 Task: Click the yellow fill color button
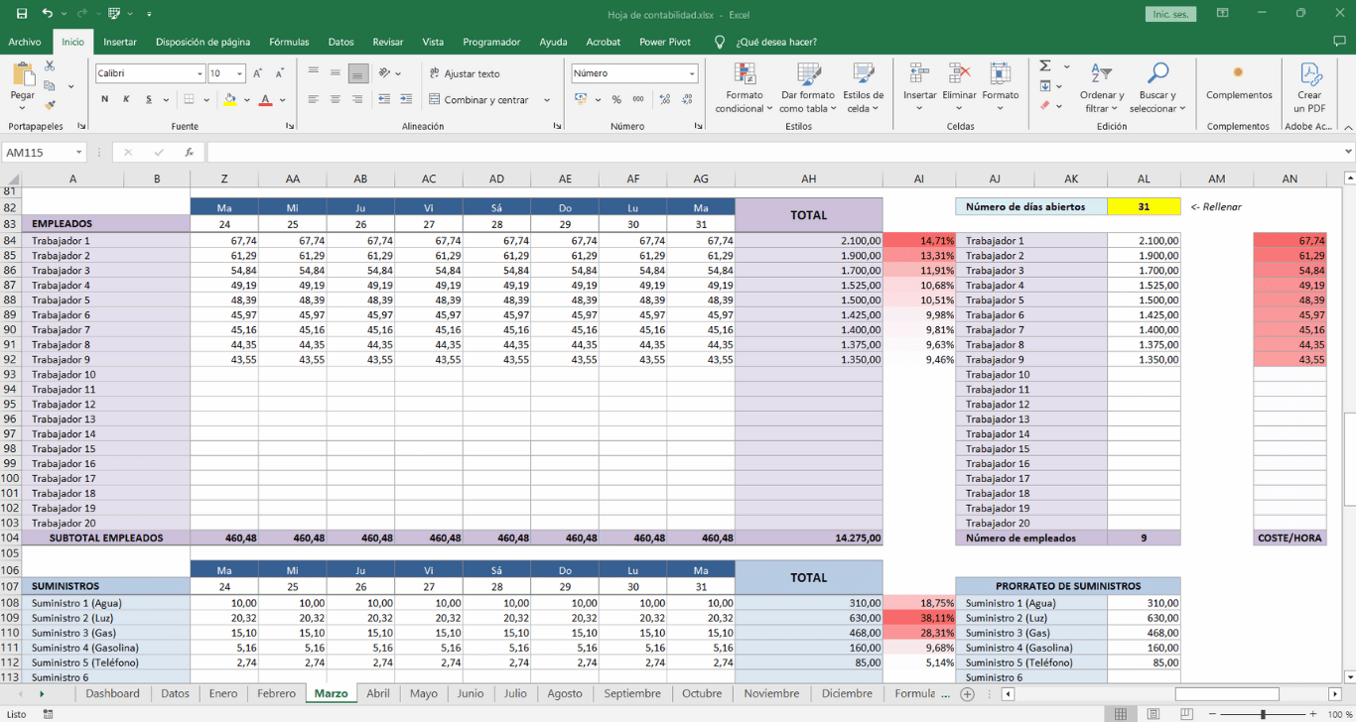230,100
